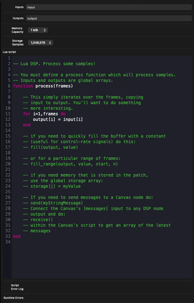This screenshot has height=303, width=194.
Task: Open the Memory Capacity size selector
Action: coord(38,30)
